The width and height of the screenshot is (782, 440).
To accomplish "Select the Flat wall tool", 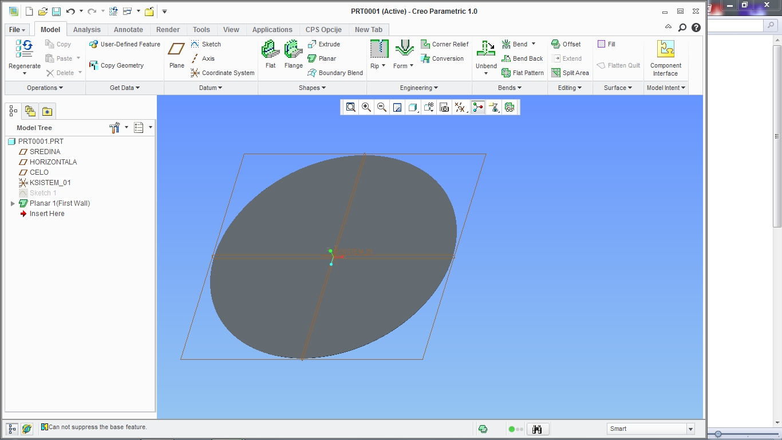I will [270, 54].
